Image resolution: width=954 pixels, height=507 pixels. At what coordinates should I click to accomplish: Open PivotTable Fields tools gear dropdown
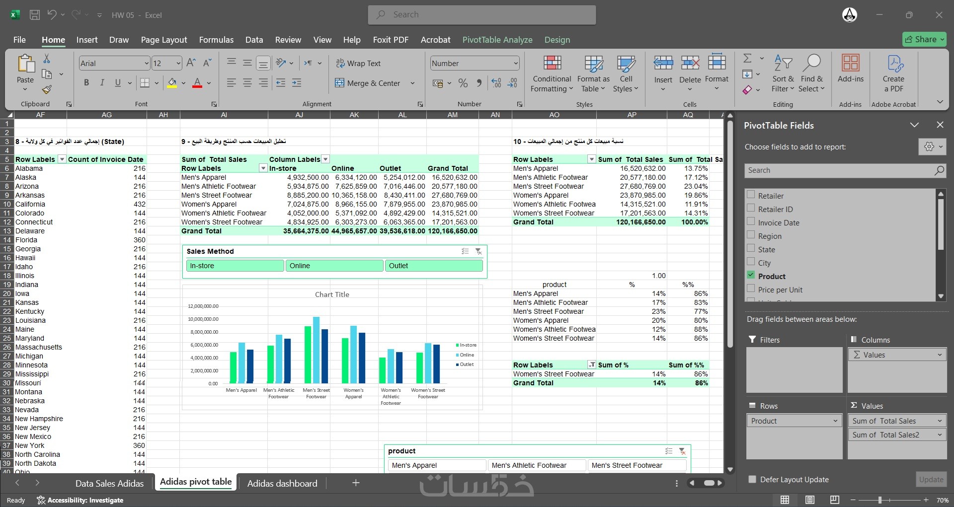point(932,146)
